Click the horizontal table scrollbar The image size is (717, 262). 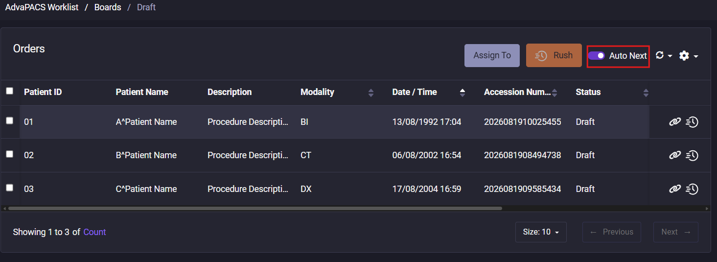(x=254, y=208)
